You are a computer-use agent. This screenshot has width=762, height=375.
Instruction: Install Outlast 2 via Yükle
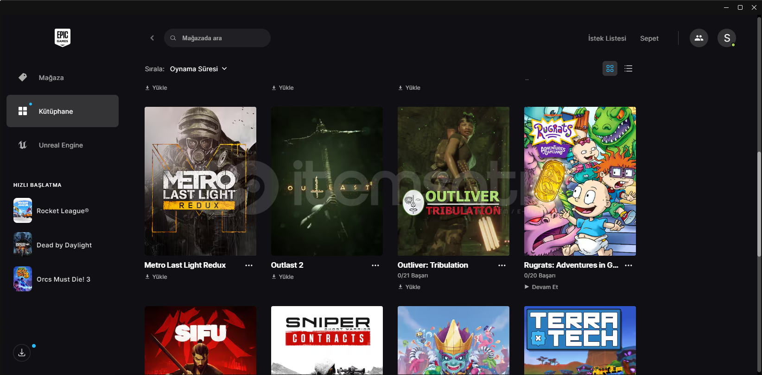coord(283,277)
